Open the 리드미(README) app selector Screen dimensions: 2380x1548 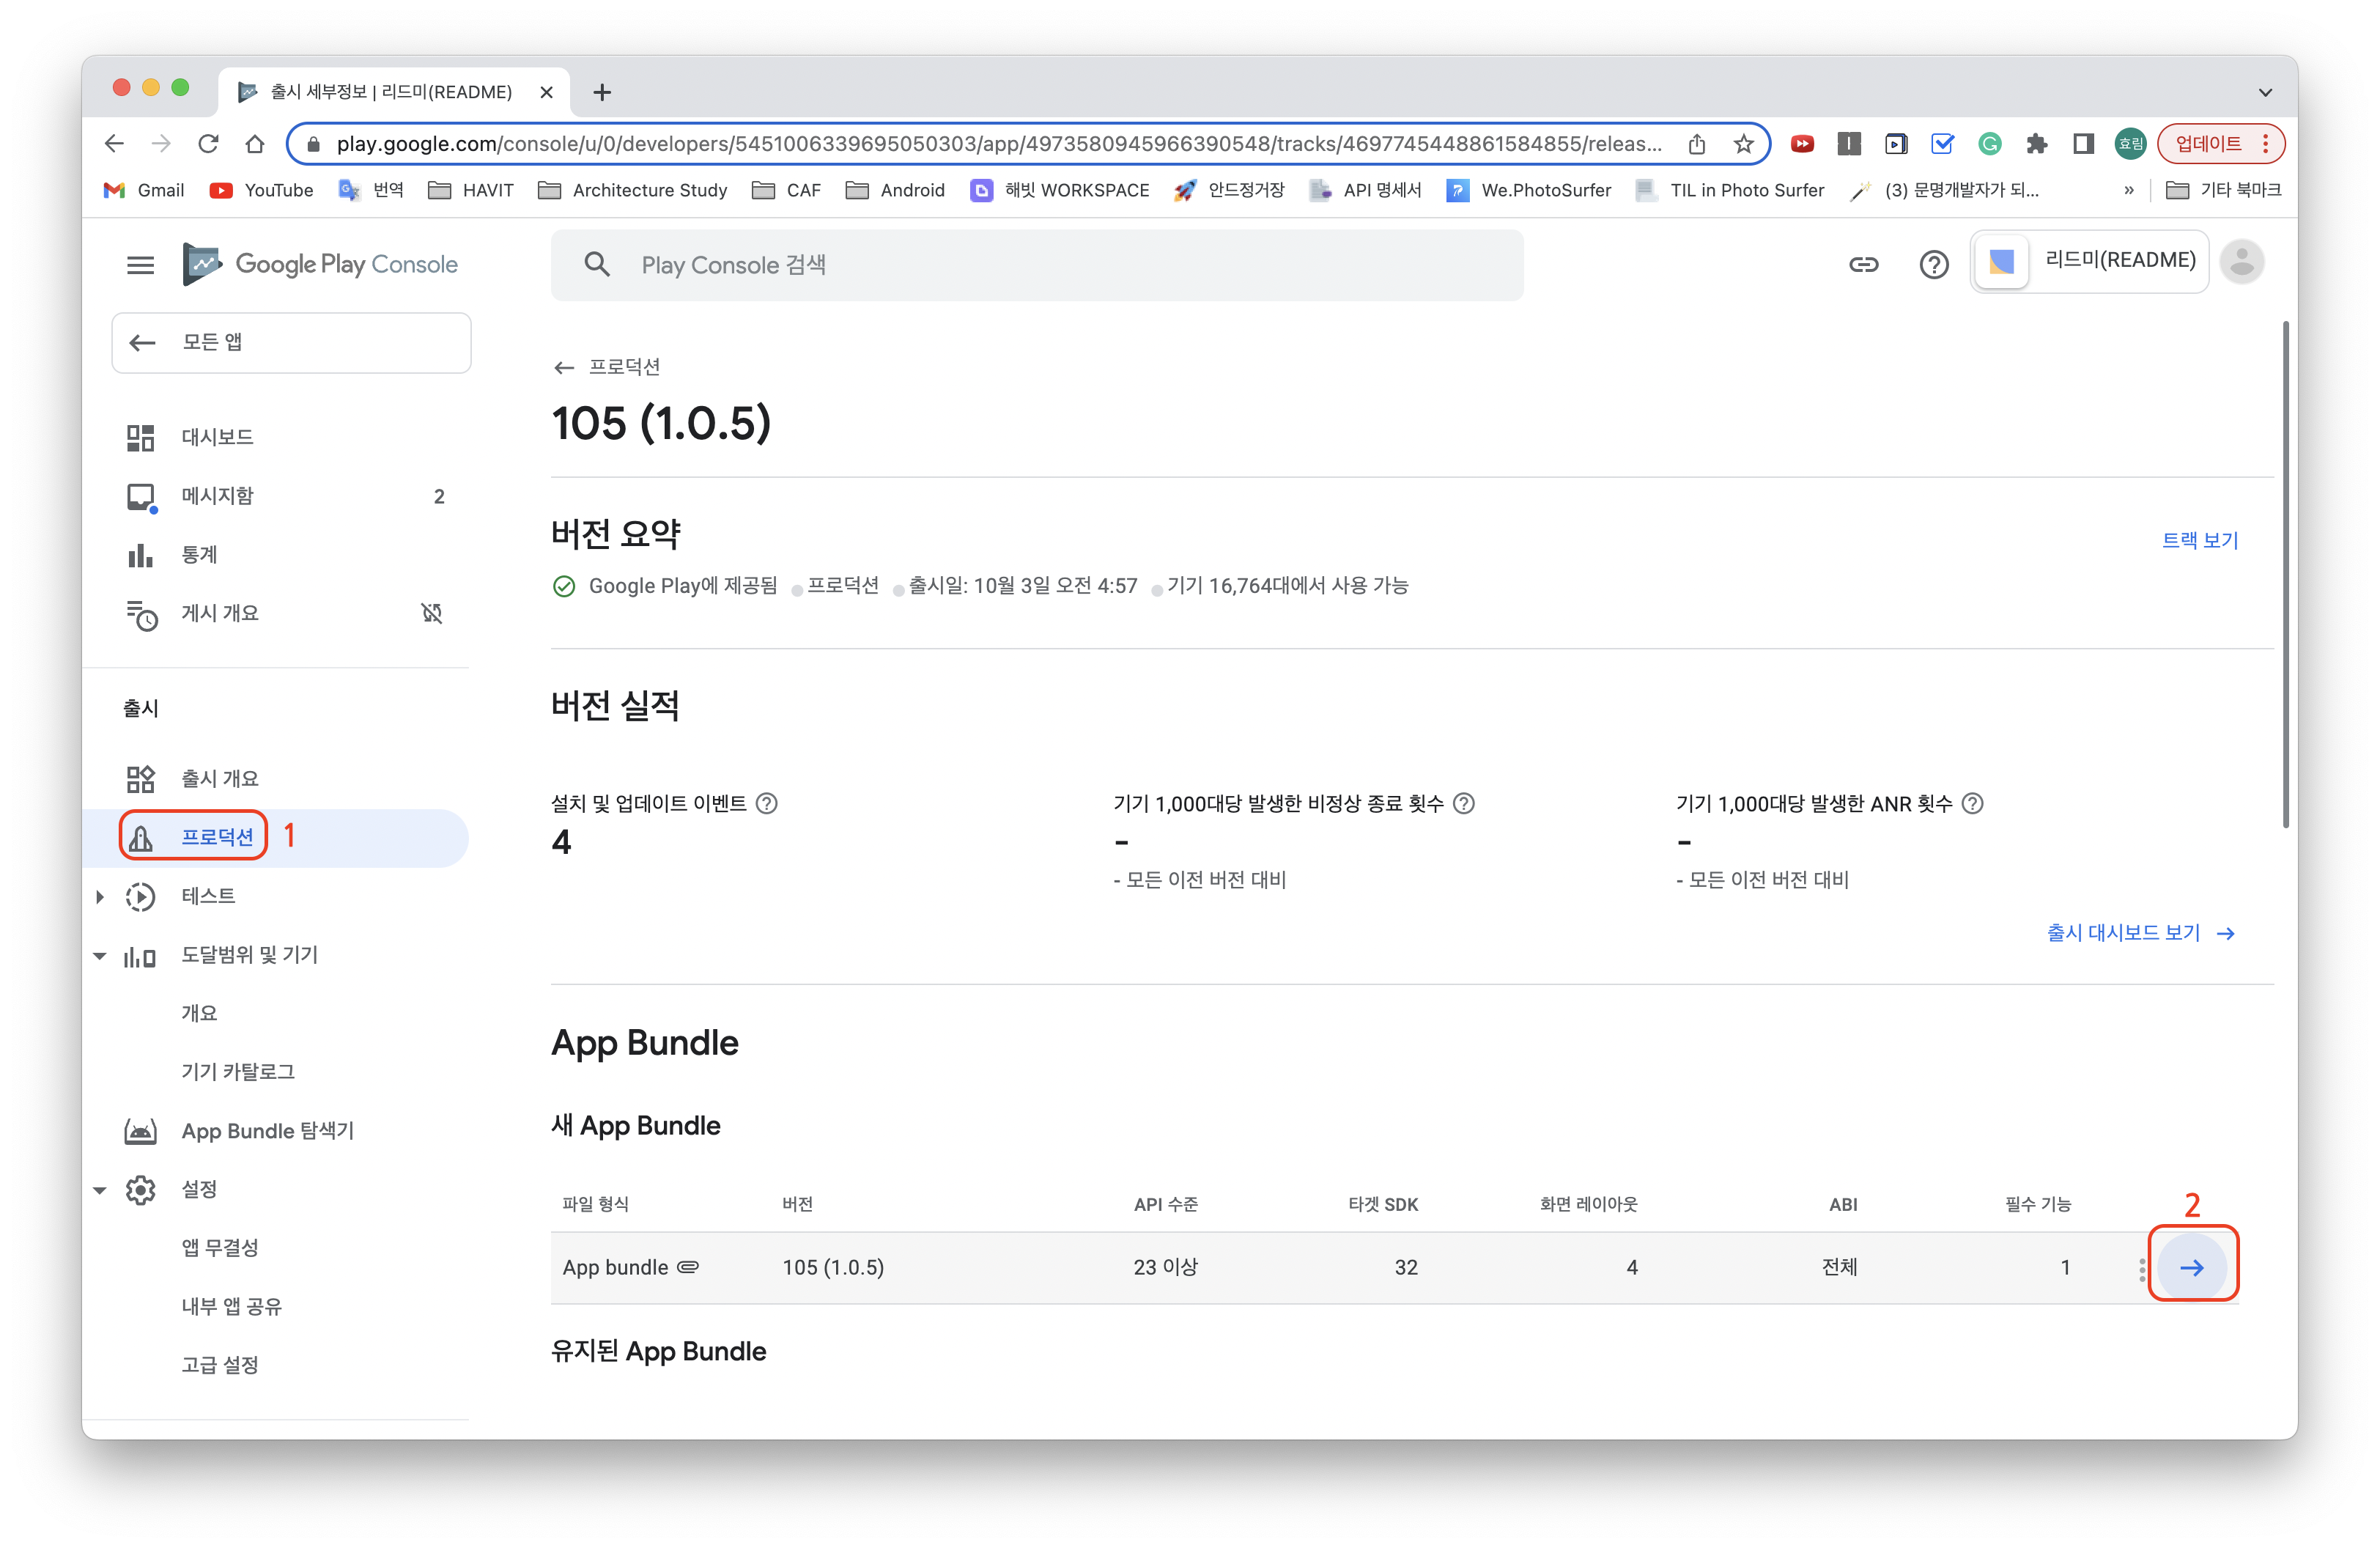(2089, 262)
